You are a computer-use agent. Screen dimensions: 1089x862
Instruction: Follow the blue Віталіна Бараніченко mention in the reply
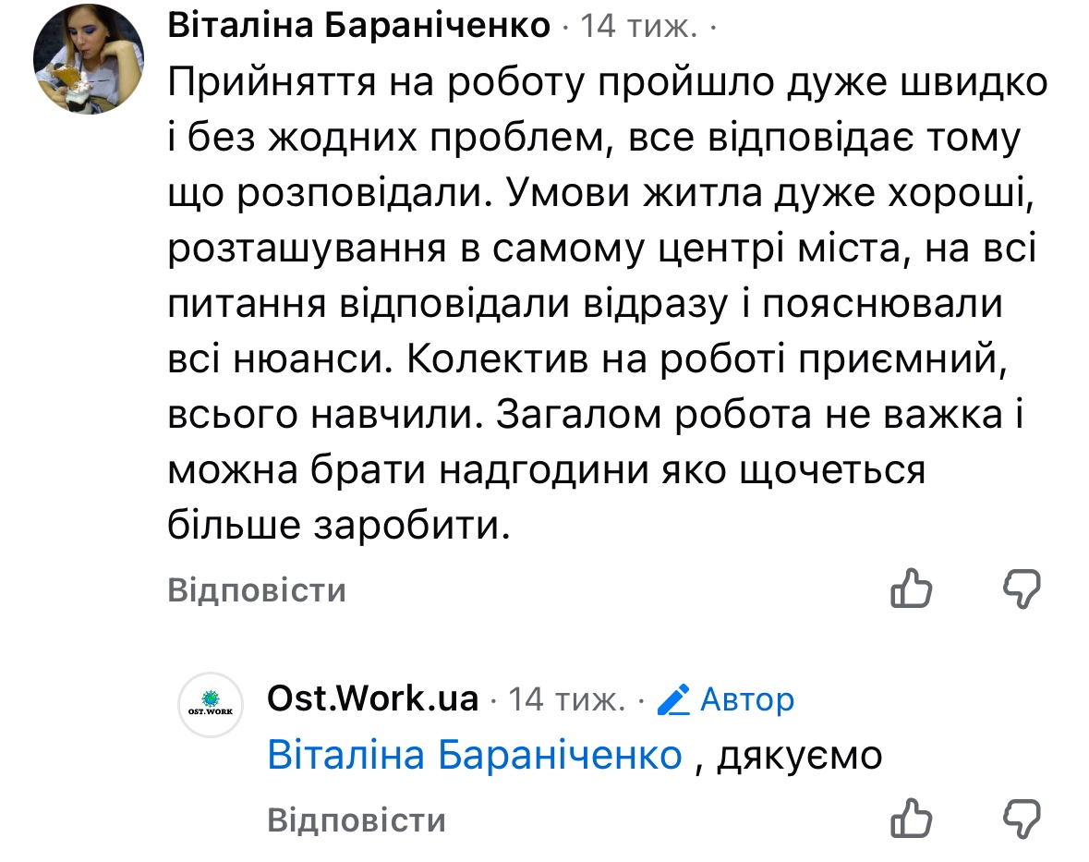pyautogui.click(x=474, y=757)
